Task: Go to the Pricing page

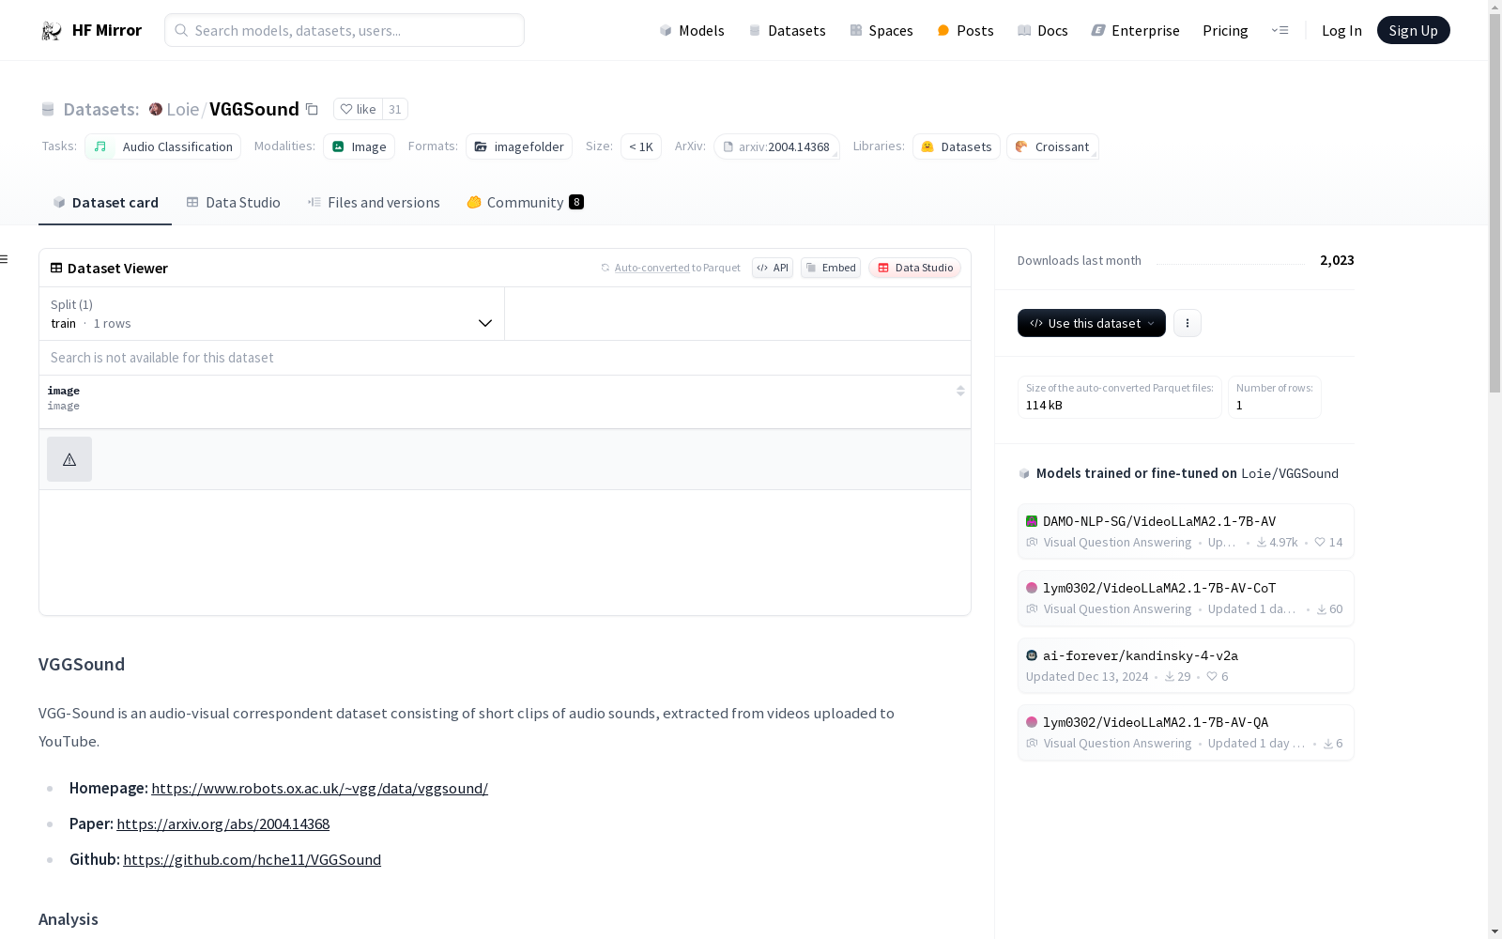Action: 1225,30
